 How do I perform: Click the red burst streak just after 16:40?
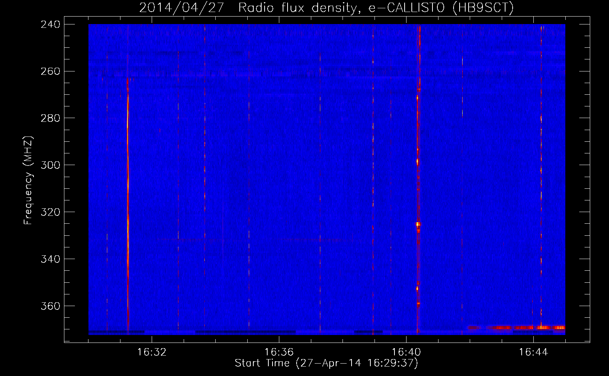pyautogui.click(x=418, y=180)
